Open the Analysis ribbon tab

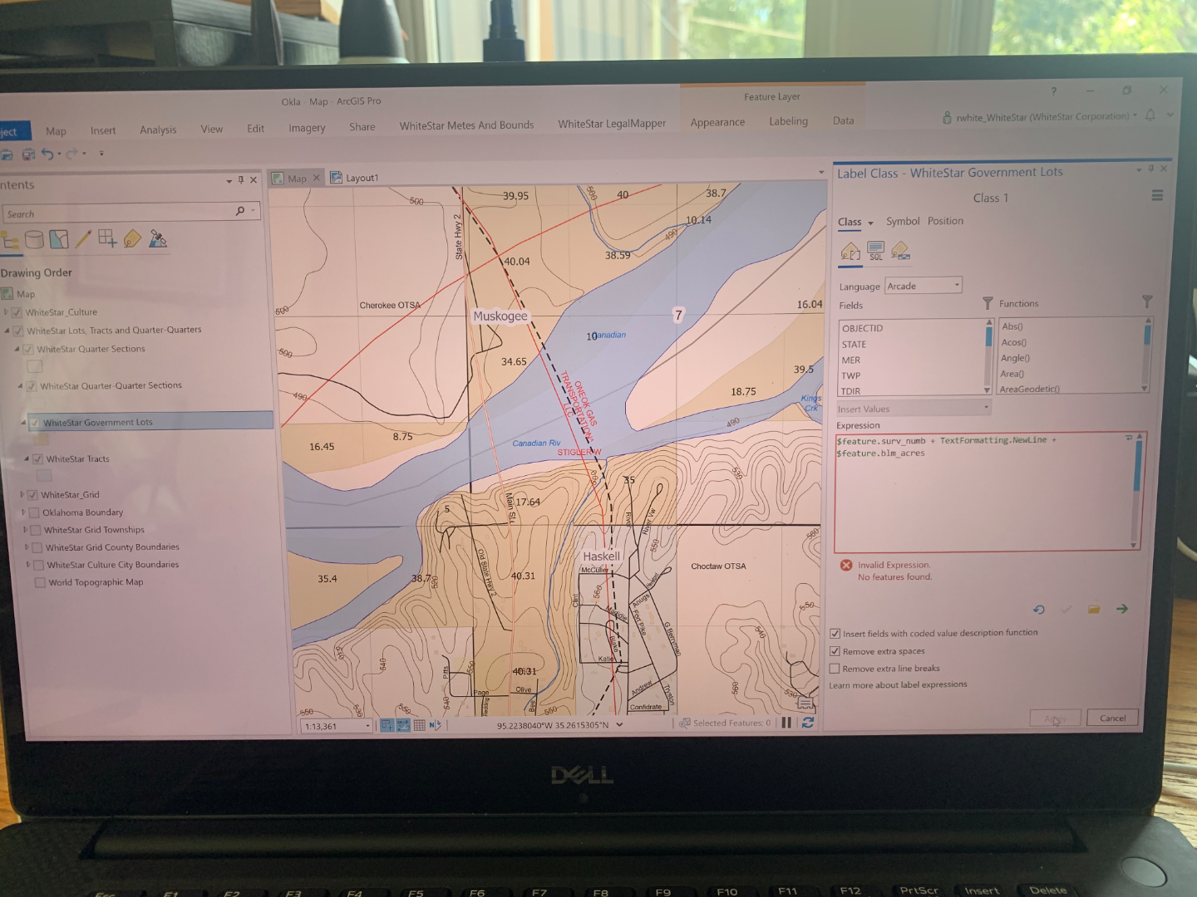[158, 130]
